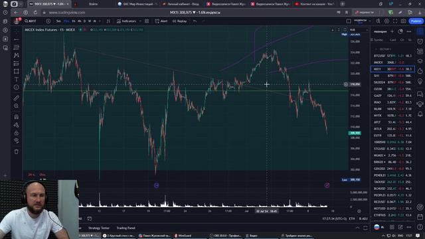Select GAZP in the watchlist
Image resolution: width=425 pixels, height=239 pixels.
tap(392, 96)
